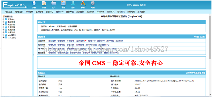Click 管理栏目 in the quick menu
212x97 pixels.
tap(52, 45)
